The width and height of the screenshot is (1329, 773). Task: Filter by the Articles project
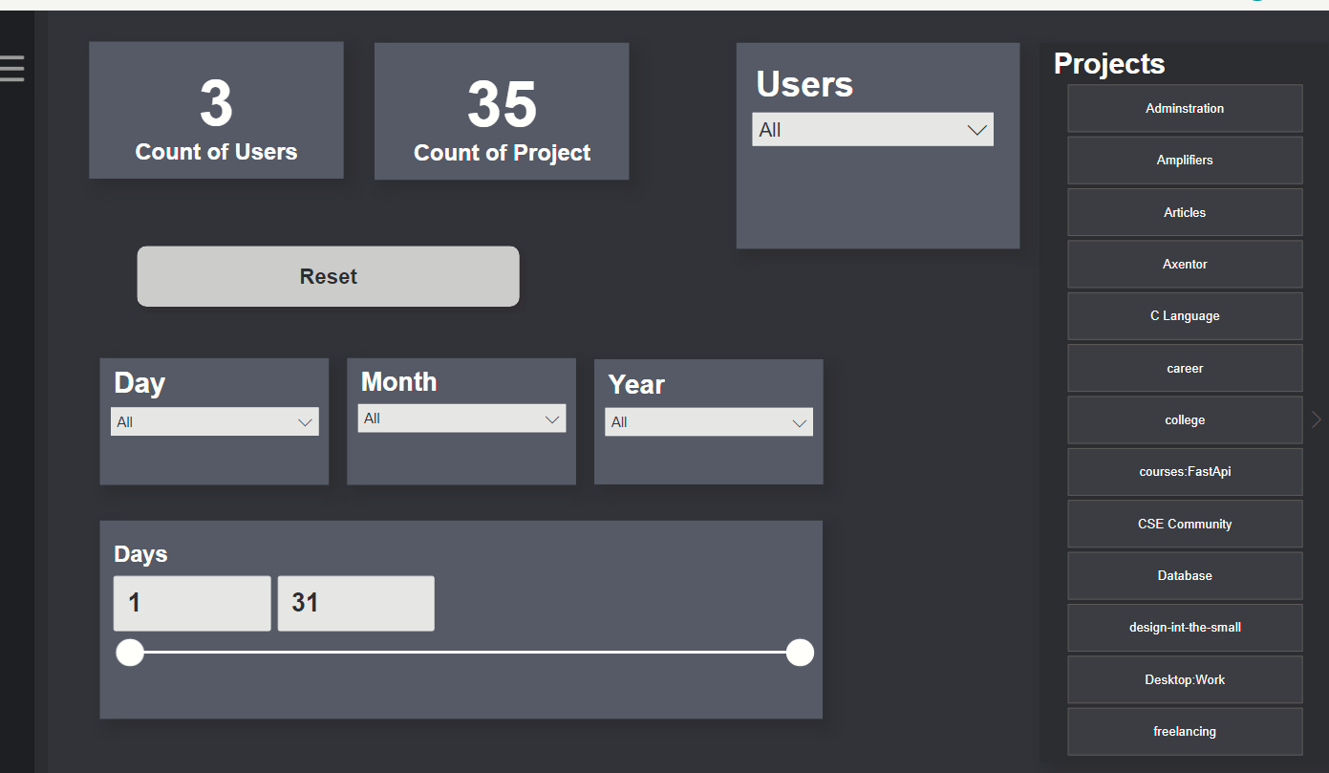(x=1184, y=212)
